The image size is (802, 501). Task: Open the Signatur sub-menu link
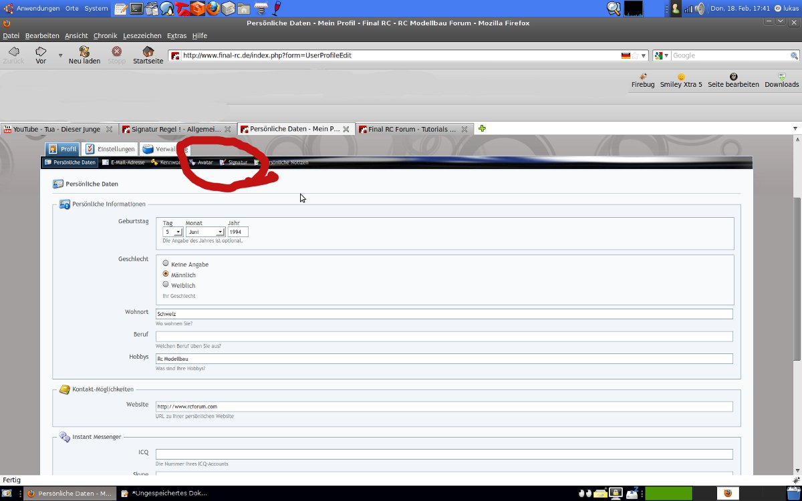[237, 162]
